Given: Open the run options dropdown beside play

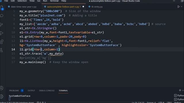Looking at the screenshot, I should coord(182,7).
